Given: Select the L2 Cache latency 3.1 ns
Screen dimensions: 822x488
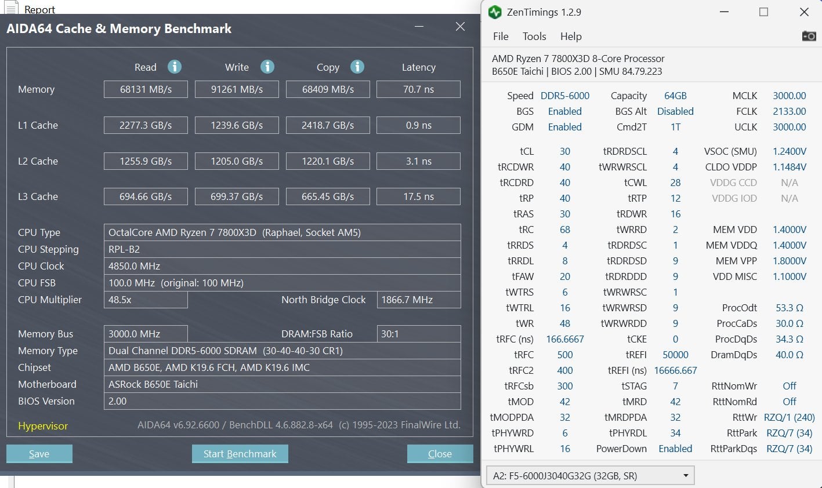Looking at the screenshot, I should coord(419,161).
